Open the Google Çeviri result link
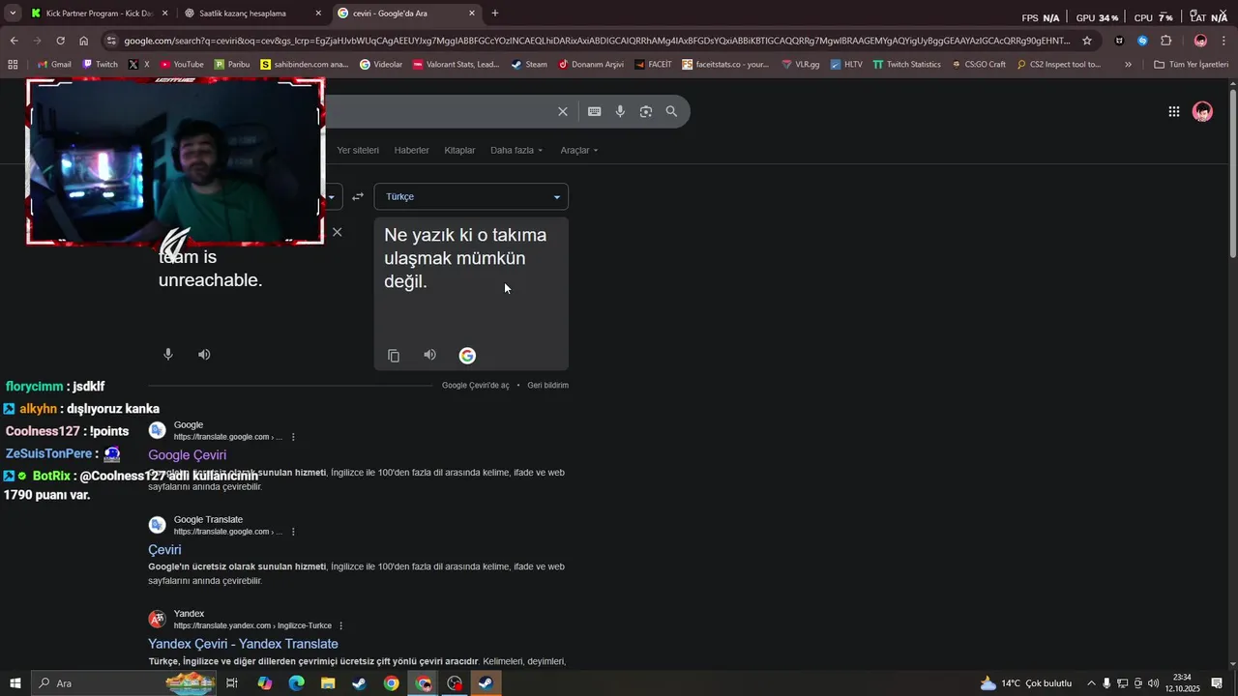This screenshot has height=696, width=1238. (187, 455)
